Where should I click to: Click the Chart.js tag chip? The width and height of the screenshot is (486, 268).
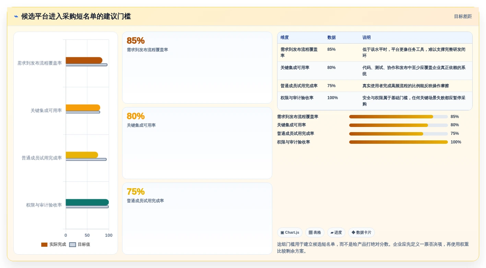(x=290, y=232)
